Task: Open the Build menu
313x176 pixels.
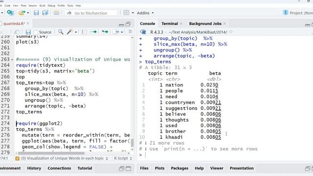Action: 42,5
